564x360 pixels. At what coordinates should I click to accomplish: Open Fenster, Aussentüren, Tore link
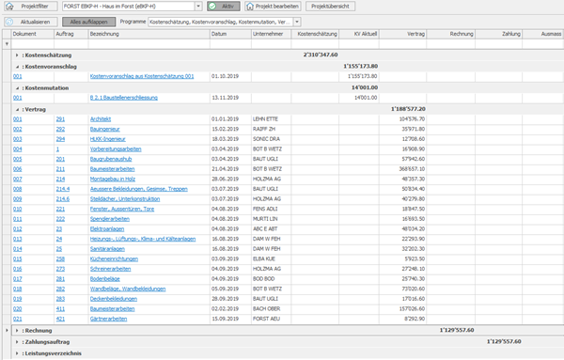coord(122,209)
